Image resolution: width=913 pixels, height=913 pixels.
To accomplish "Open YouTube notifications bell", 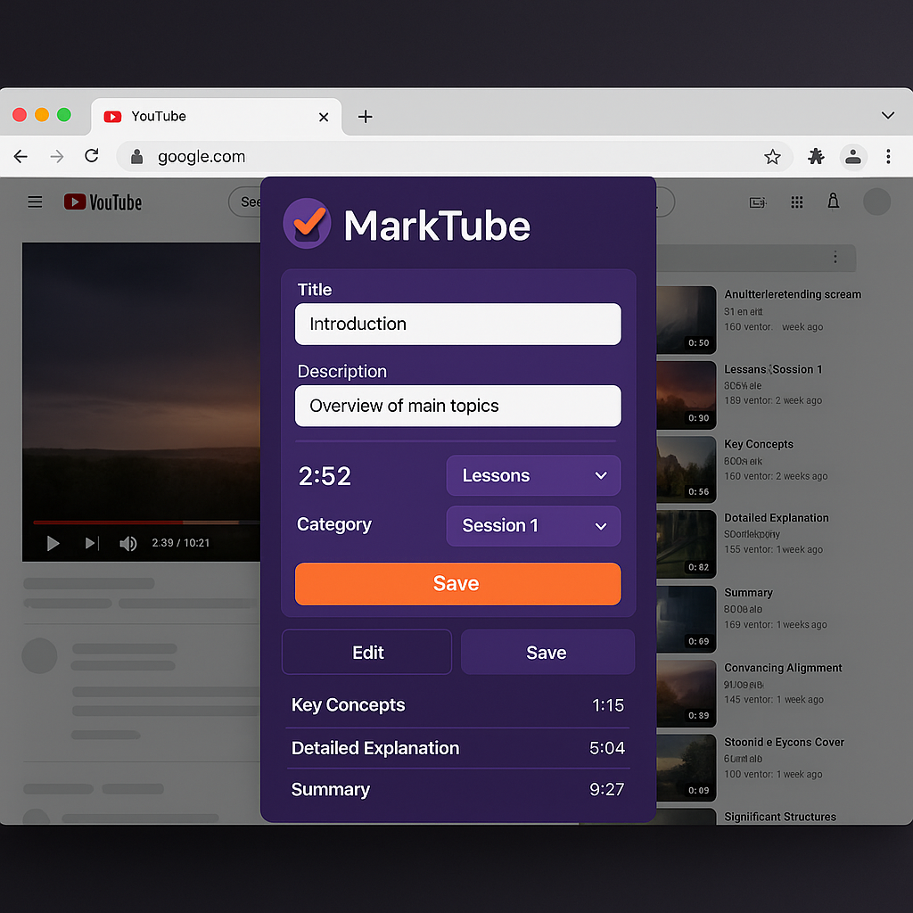I will (834, 202).
